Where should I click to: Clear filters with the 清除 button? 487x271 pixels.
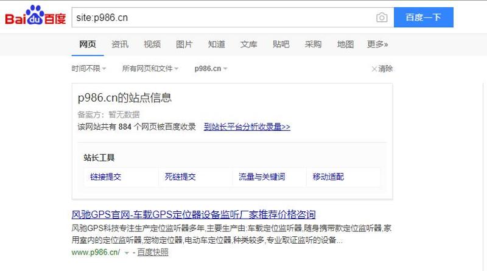click(x=382, y=69)
